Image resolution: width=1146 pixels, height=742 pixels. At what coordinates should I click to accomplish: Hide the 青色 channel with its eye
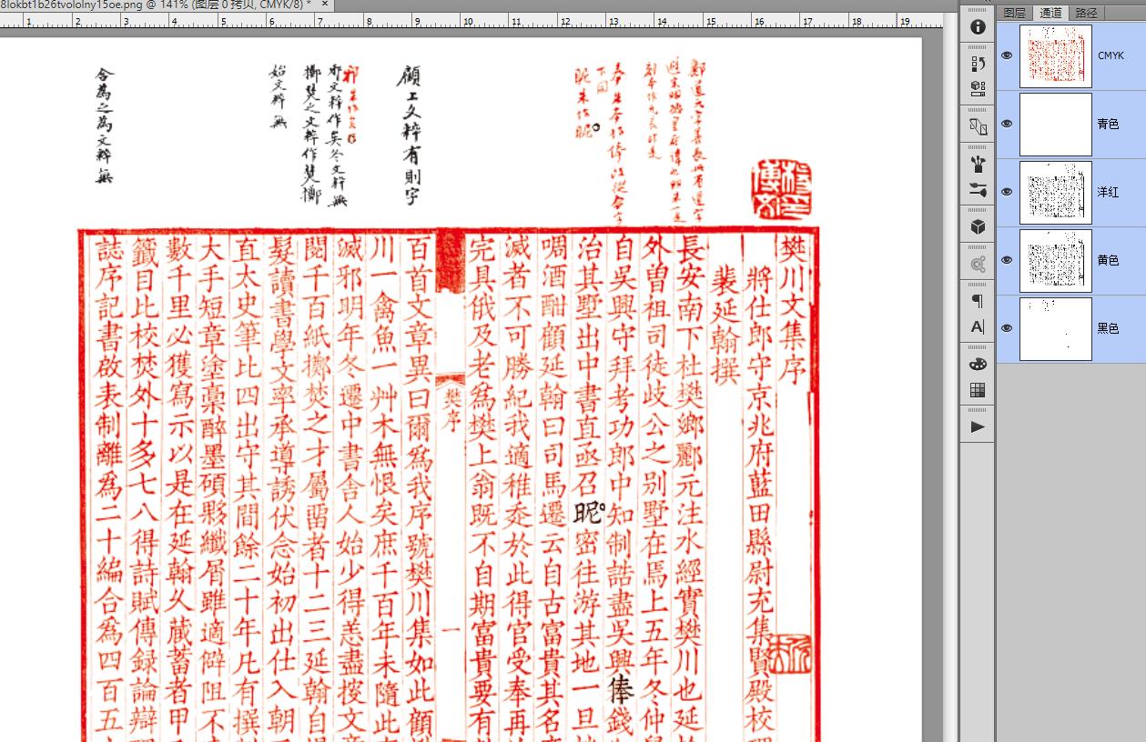[x=1007, y=124]
